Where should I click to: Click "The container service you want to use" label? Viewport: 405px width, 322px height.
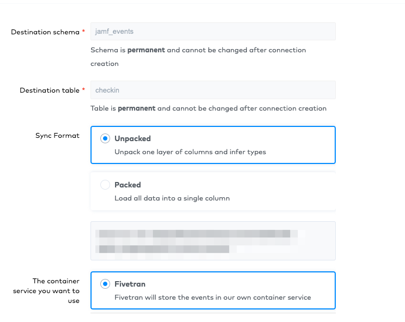click(47, 291)
